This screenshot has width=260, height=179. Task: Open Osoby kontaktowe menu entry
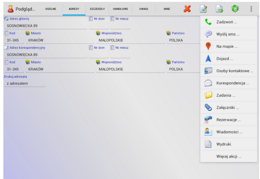[234, 71]
